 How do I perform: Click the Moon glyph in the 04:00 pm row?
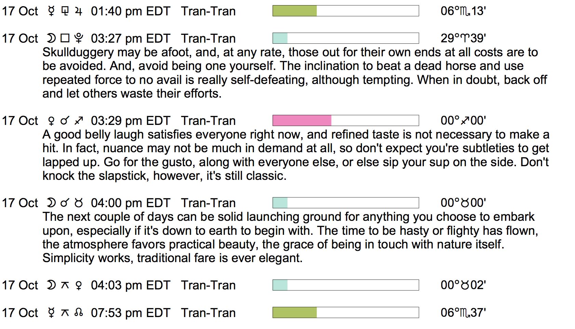pyautogui.click(x=51, y=203)
